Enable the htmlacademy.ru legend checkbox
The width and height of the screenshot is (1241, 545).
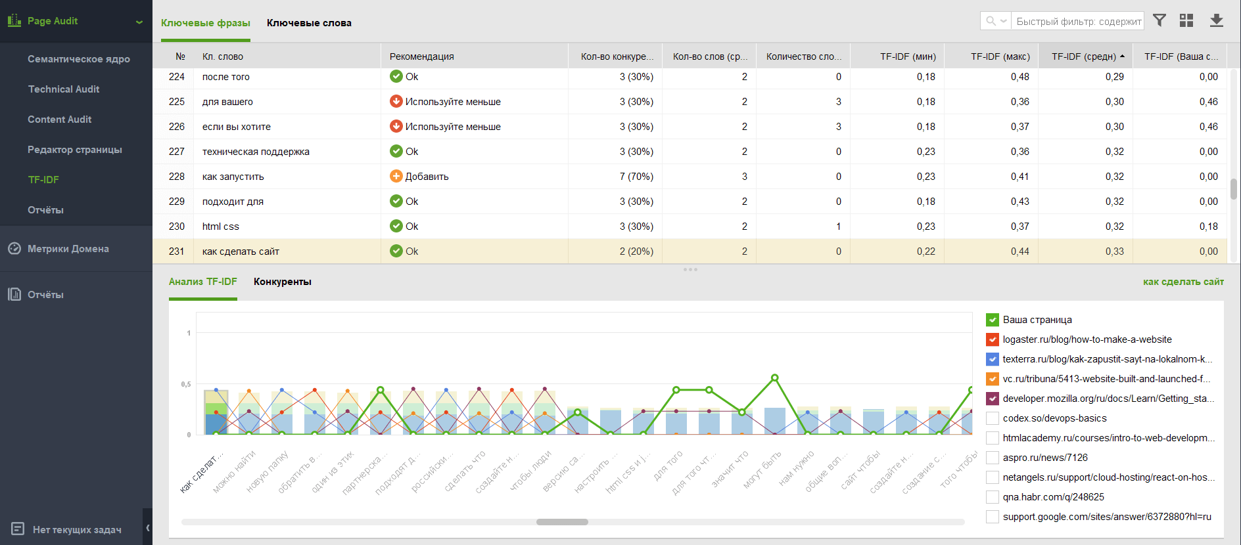click(993, 438)
